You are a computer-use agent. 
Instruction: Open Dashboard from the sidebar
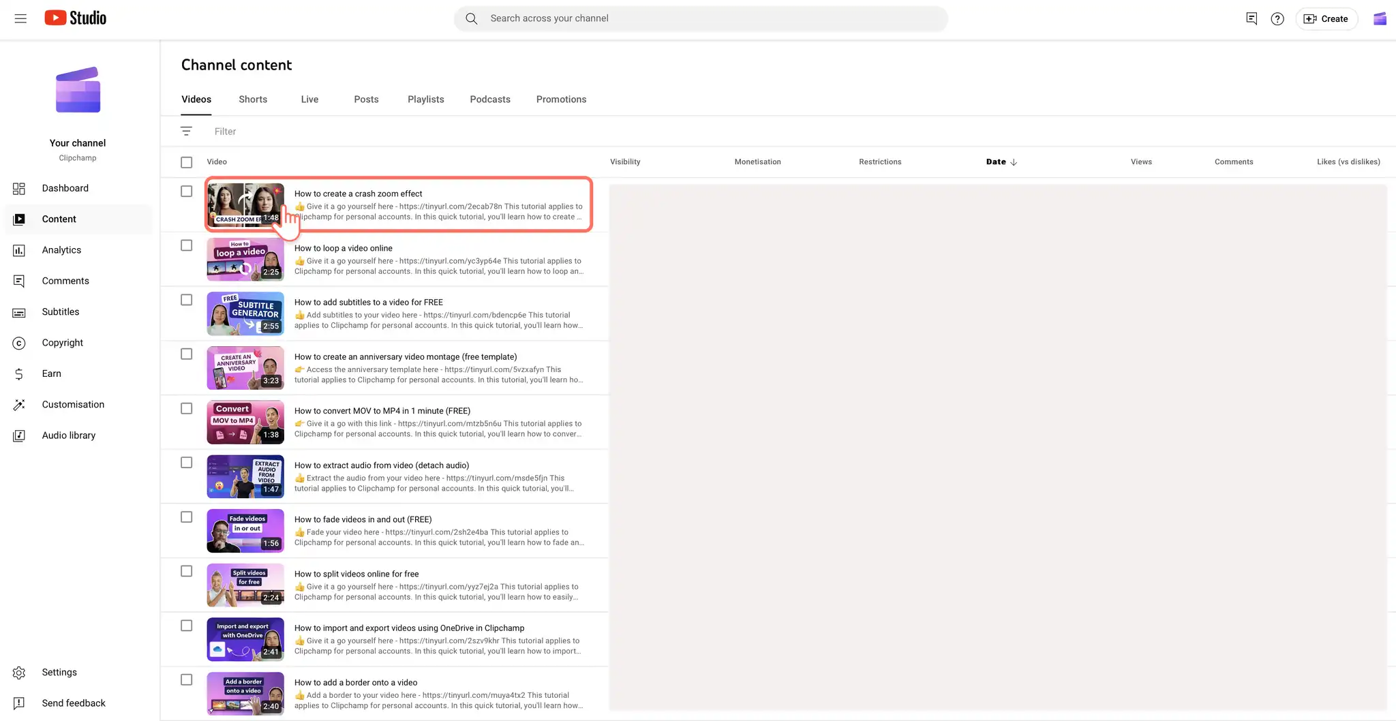coord(78,188)
